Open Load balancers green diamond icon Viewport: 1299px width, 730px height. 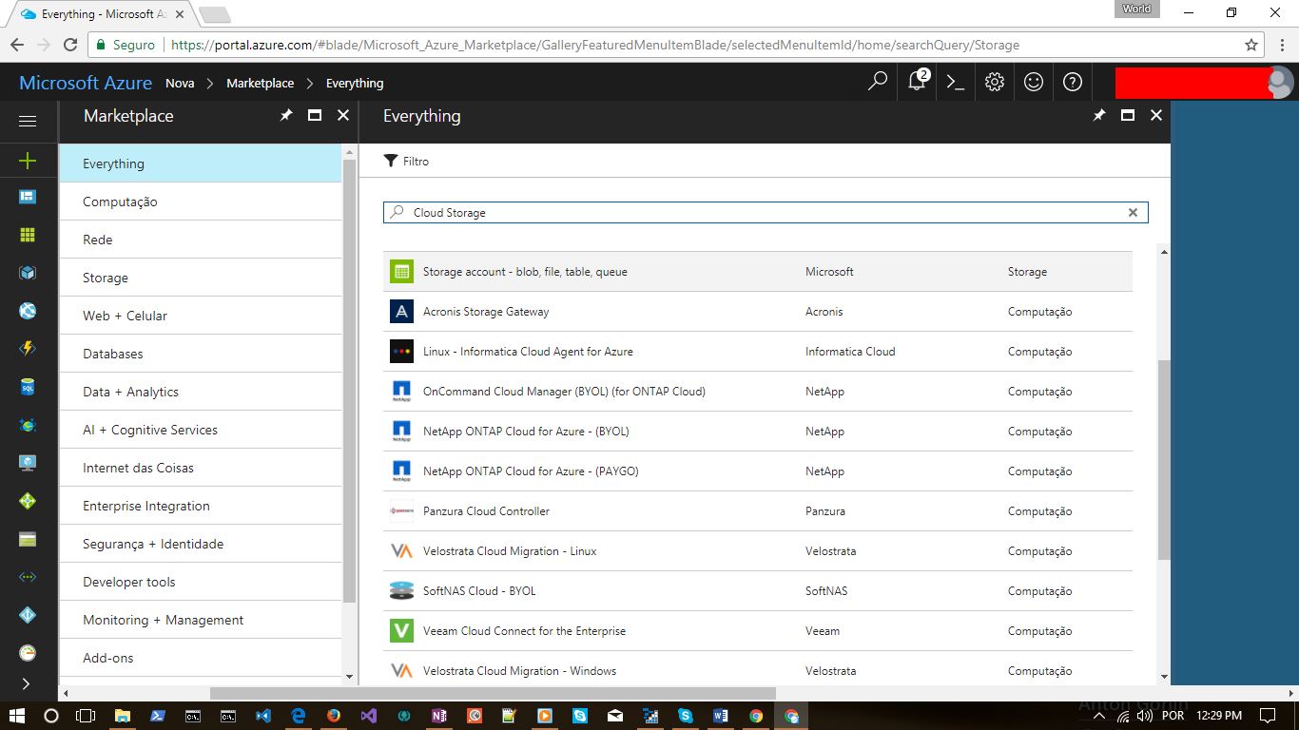[28, 501]
